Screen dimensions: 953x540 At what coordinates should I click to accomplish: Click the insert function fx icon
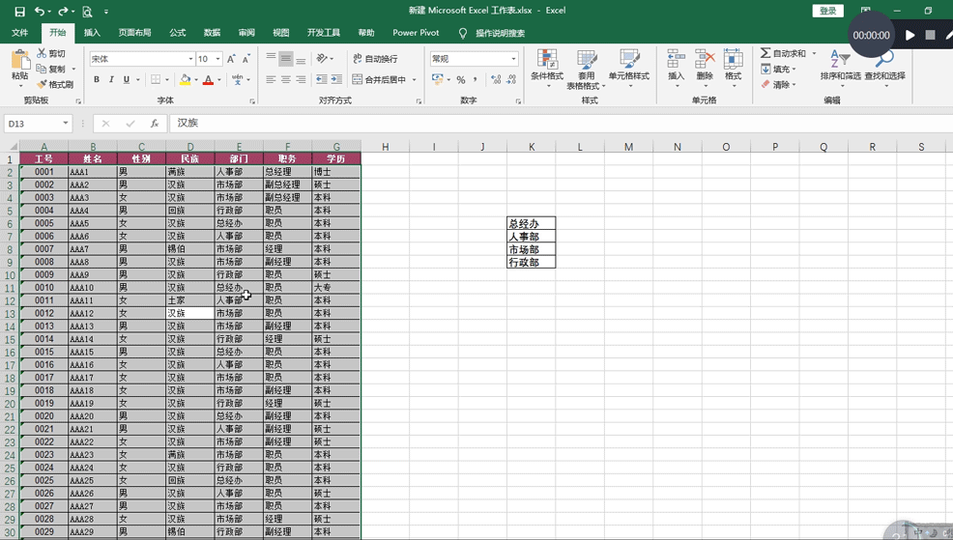coord(155,124)
